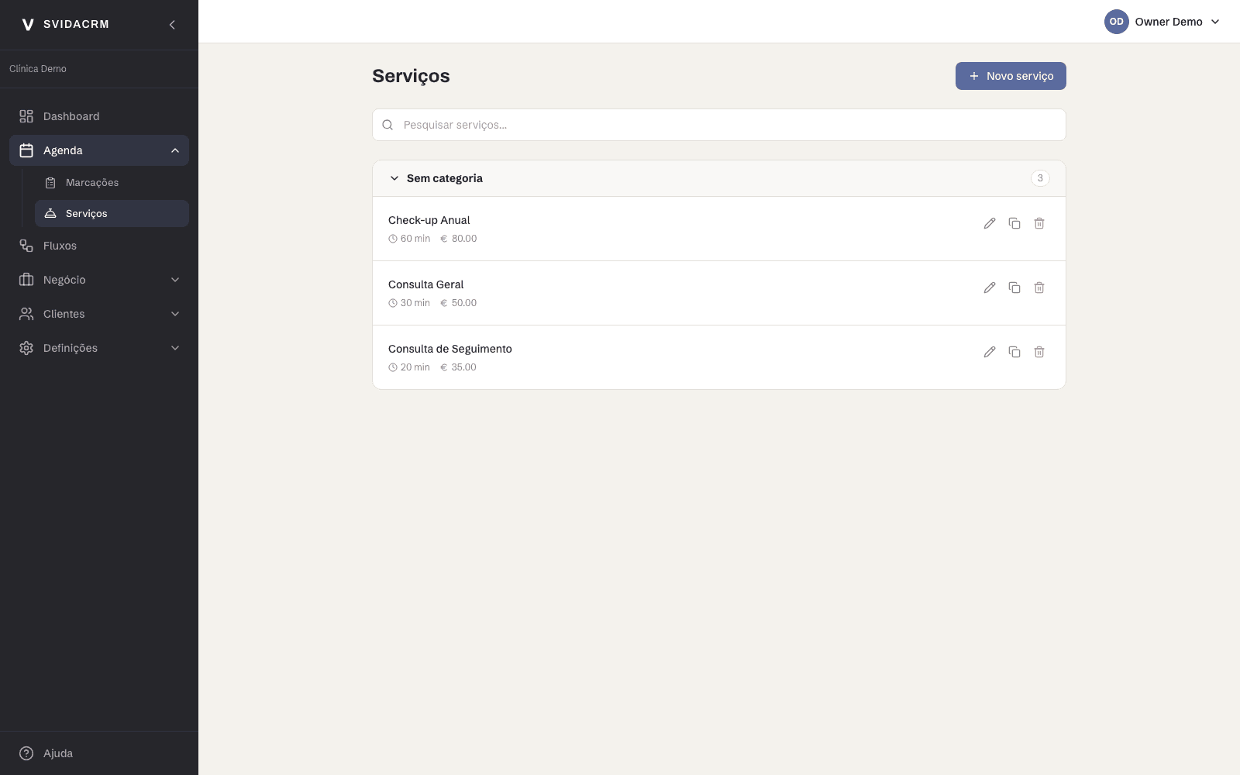Duplicate the Consulta de Seguimento service
The image size is (1240, 775).
(x=1014, y=352)
